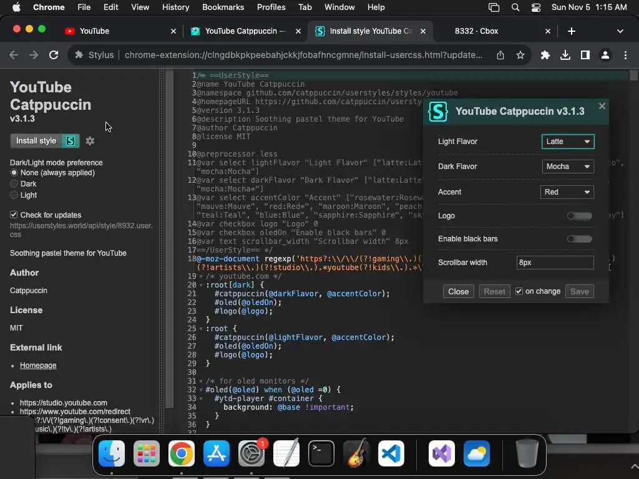The width and height of the screenshot is (639, 479).
Task: Open Trash from the dock
Action: pyautogui.click(x=527, y=453)
